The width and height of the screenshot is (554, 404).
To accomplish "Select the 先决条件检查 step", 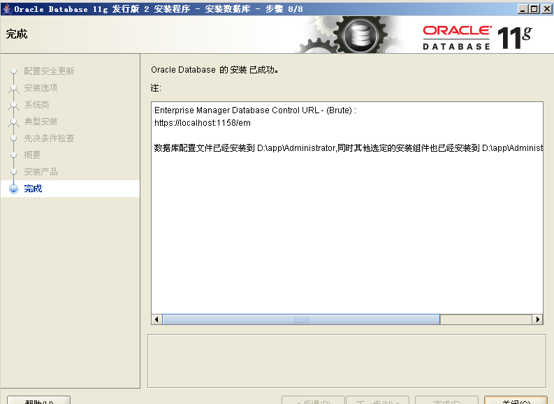I will [49, 138].
